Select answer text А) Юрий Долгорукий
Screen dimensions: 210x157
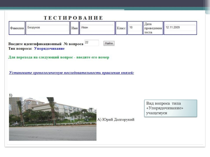pyautogui.click(x=116, y=120)
